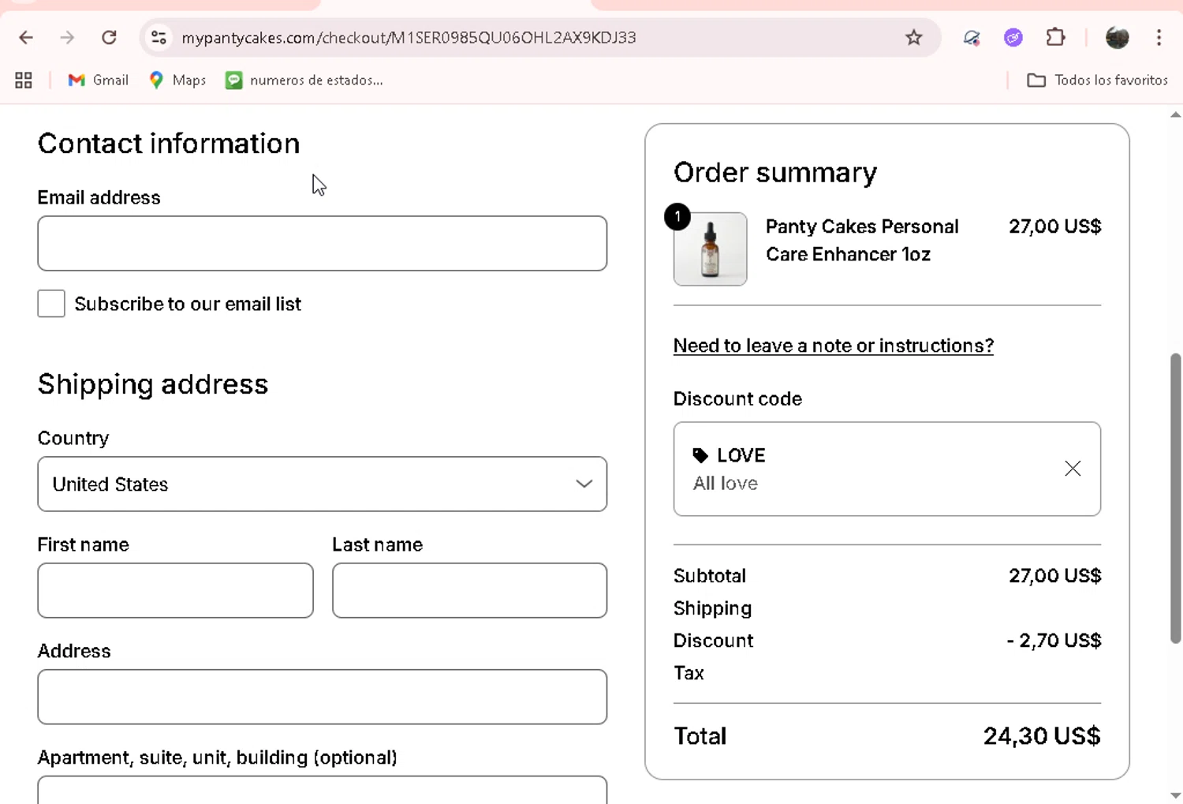Open the 'numeros de estados...' bookmark

(304, 80)
